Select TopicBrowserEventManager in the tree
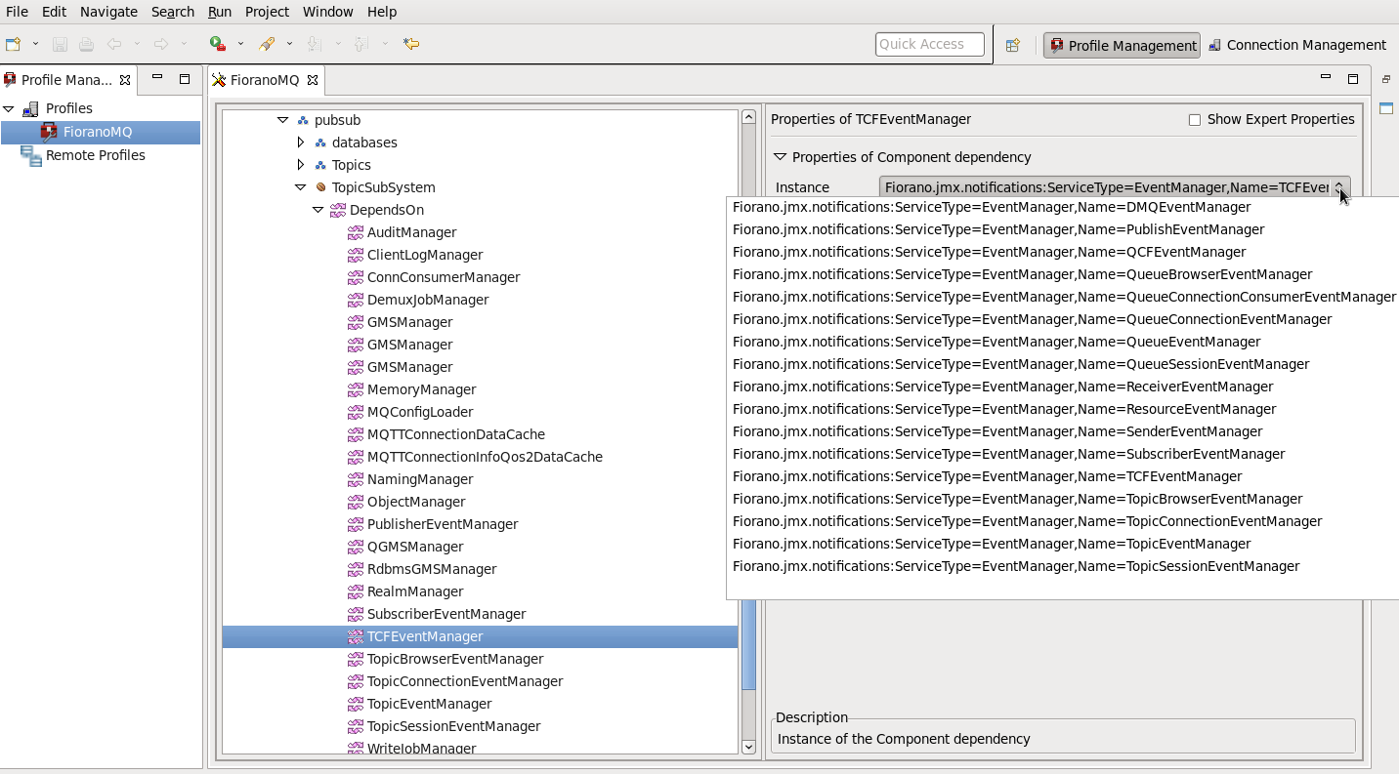The image size is (1399, 774). pos(455,659)
